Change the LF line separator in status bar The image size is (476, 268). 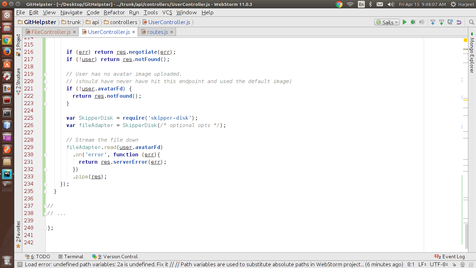click(422, 265)
